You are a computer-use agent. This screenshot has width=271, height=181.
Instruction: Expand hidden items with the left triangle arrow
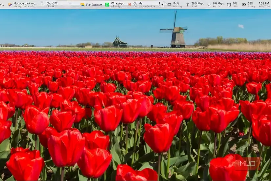162,5
